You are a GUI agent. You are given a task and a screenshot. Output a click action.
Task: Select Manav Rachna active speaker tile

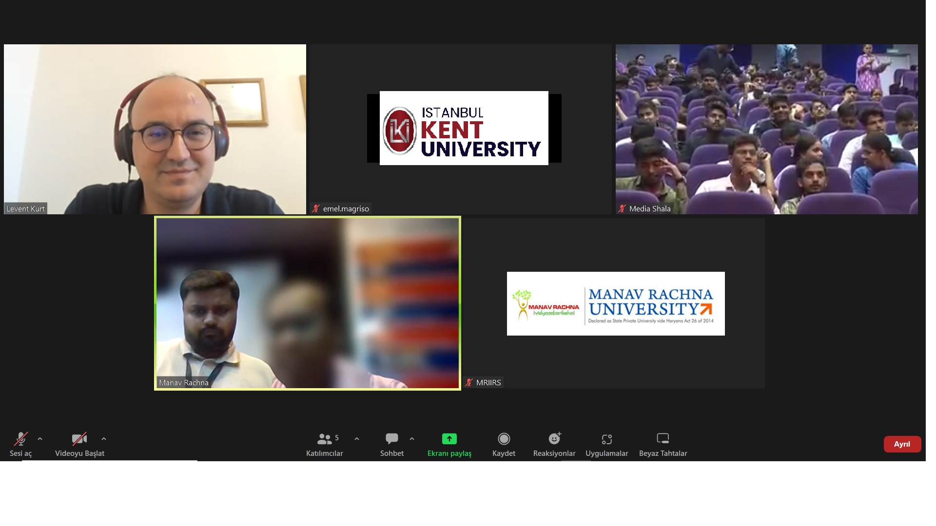point(308,303)
